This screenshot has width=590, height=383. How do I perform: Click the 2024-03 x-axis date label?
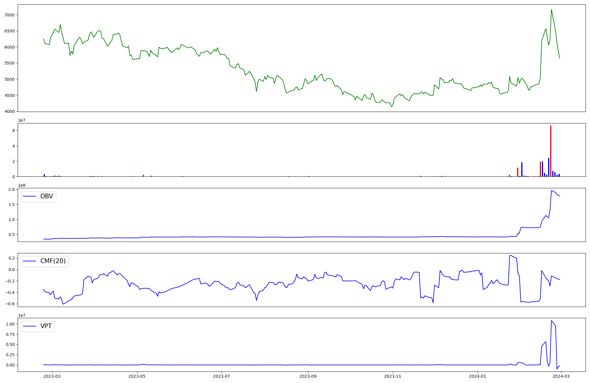(x=561, y=376)
